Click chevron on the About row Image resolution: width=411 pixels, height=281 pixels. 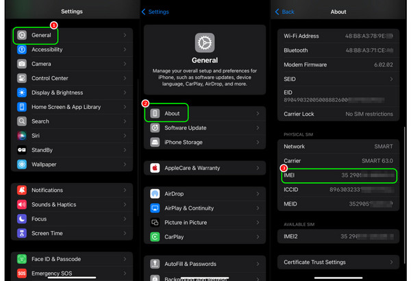(x=258, y=113)
